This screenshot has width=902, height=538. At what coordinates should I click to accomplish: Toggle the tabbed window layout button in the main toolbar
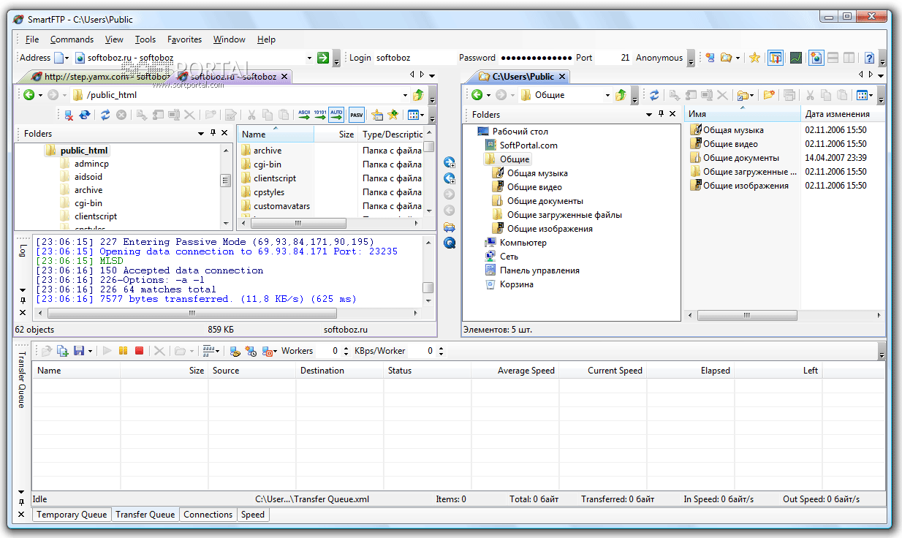815,58
